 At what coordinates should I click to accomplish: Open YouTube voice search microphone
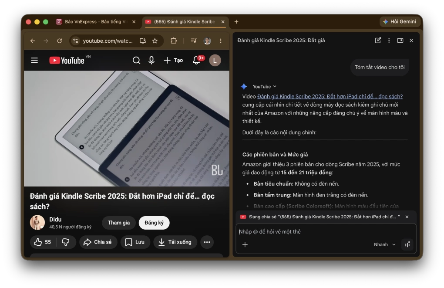151,60
